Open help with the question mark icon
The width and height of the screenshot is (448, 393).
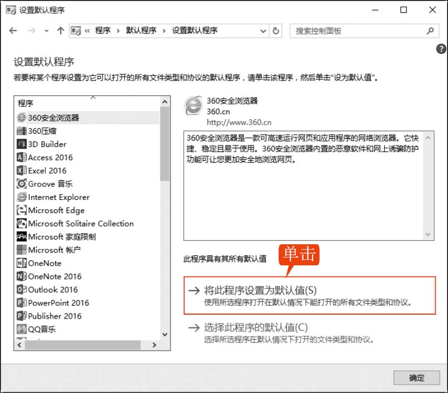coord(441,49)
